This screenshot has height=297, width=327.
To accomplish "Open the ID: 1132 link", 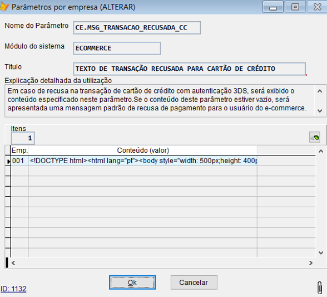I will [13, 289].
